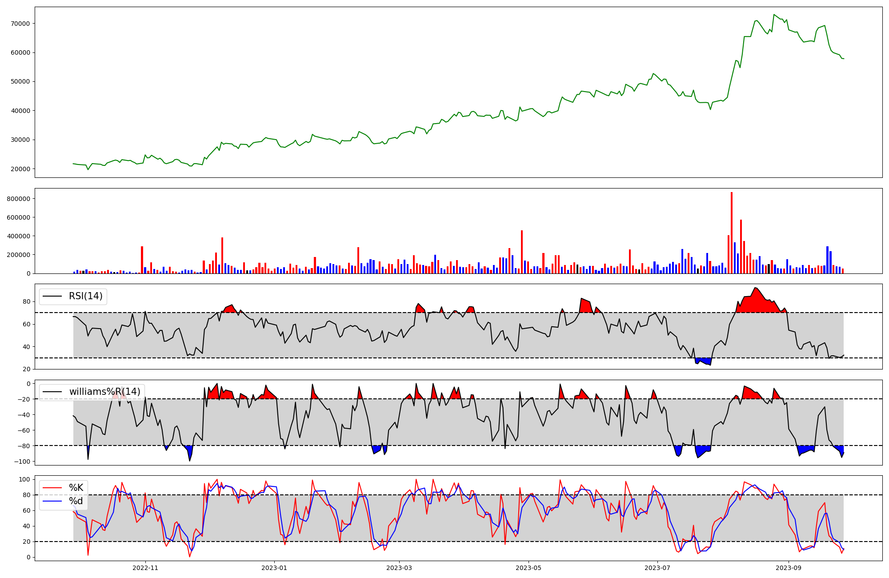Click the 2023-03 date tick label
This screenshot has width=889, height=578.
click(x=399, y=568)
